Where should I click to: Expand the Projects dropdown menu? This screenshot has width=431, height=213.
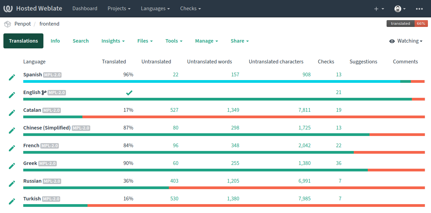click(119, 9)
